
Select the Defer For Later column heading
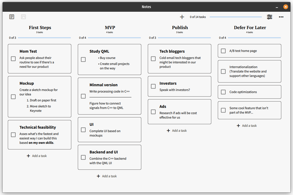[x=250, y=28]
